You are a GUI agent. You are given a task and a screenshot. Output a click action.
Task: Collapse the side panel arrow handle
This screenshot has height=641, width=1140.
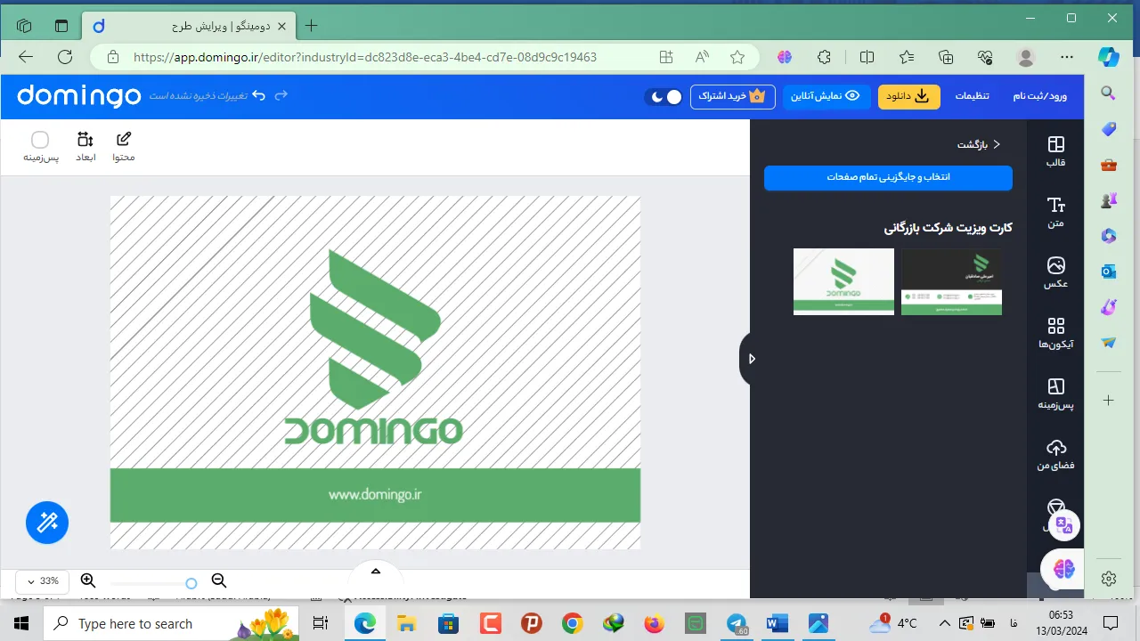[750, 359]
